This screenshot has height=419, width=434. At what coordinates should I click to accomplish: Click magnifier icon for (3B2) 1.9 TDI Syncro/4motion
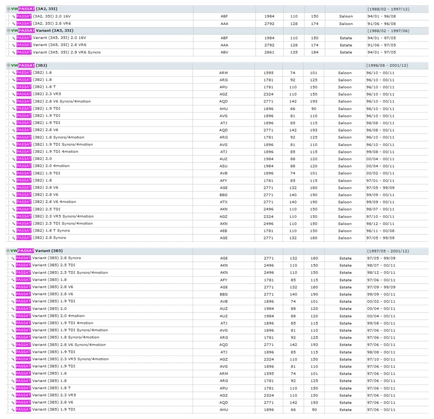pyautogui.click(x=13, y=145)
